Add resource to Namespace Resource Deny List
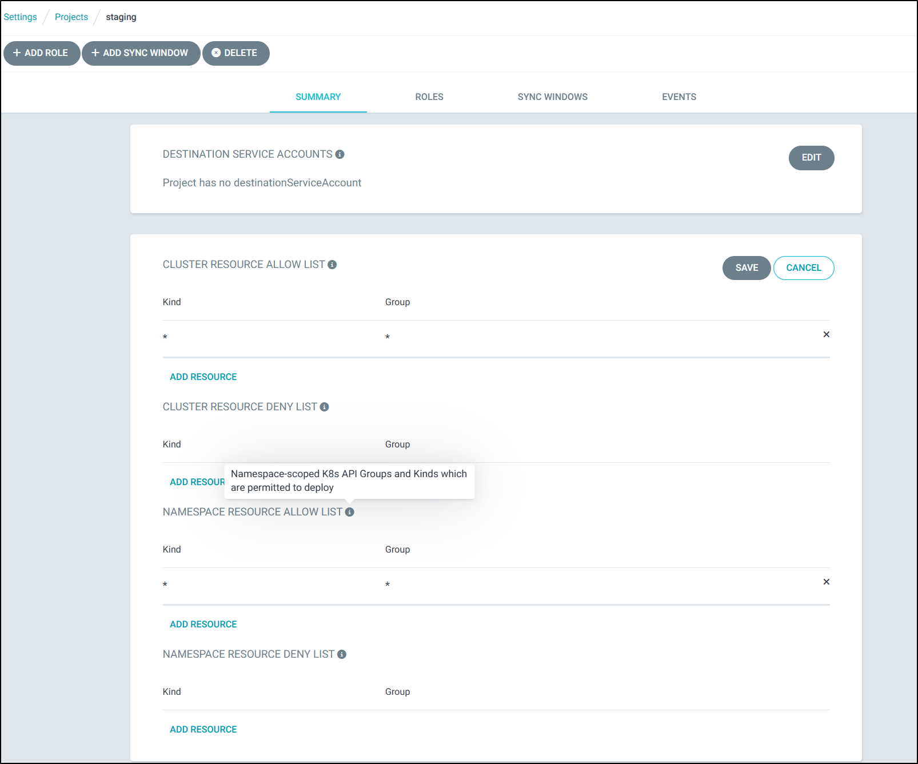The width and height of the screenshot is (918, 764). pos(203,729)
